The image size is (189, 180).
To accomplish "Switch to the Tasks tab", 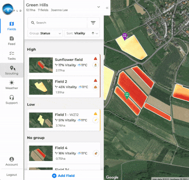I will [x=12, y=55].
